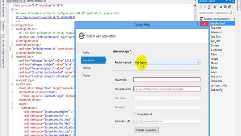Image resolution: width=241 pixels, height=136 pixels.
Task: Collapse the configSections XML node
Action: tap(12, 29)
